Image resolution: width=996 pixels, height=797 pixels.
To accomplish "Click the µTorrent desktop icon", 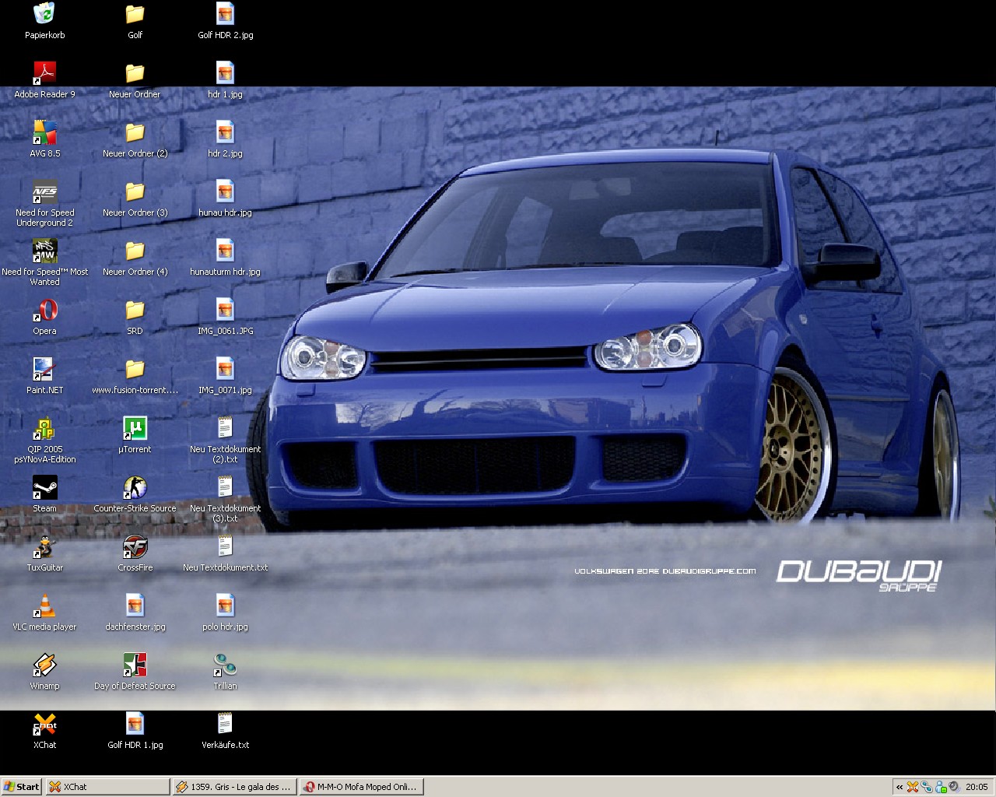I will tap(135, 428).
